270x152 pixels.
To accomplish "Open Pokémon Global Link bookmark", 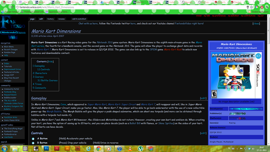I will [x=32, y=12].
